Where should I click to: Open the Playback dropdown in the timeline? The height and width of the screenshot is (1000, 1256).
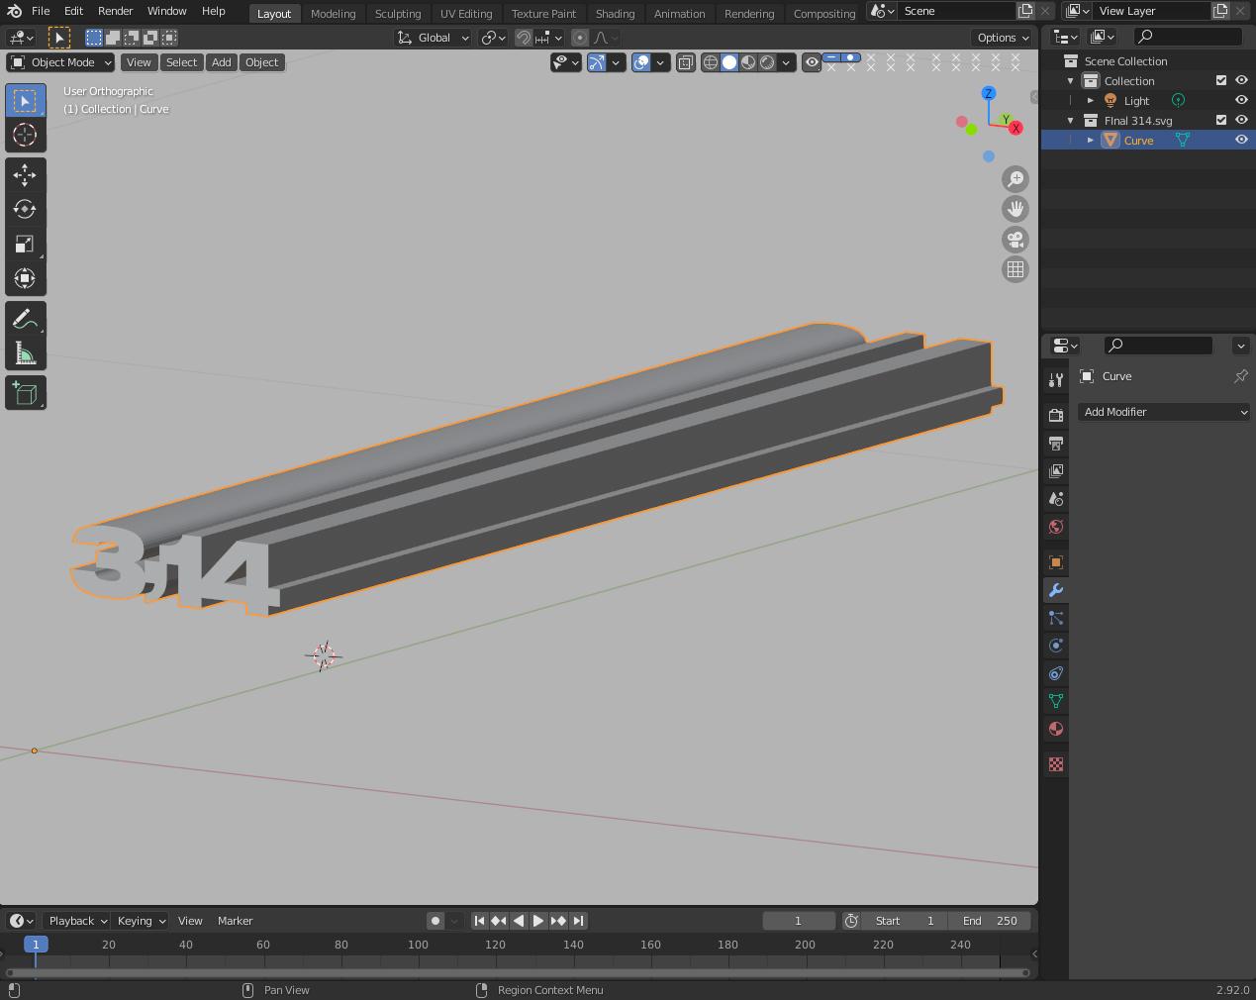76,921
